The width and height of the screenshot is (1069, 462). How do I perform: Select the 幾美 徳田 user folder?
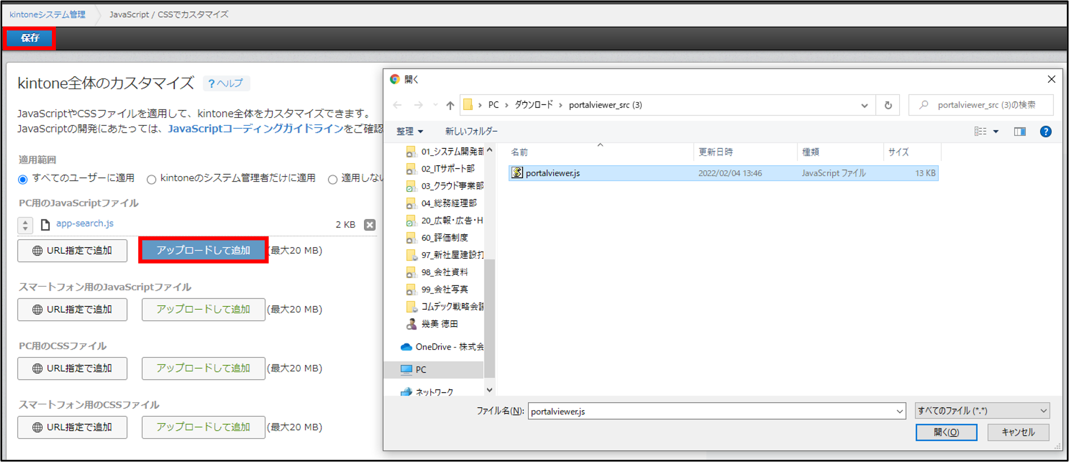(x=432, y=324)
